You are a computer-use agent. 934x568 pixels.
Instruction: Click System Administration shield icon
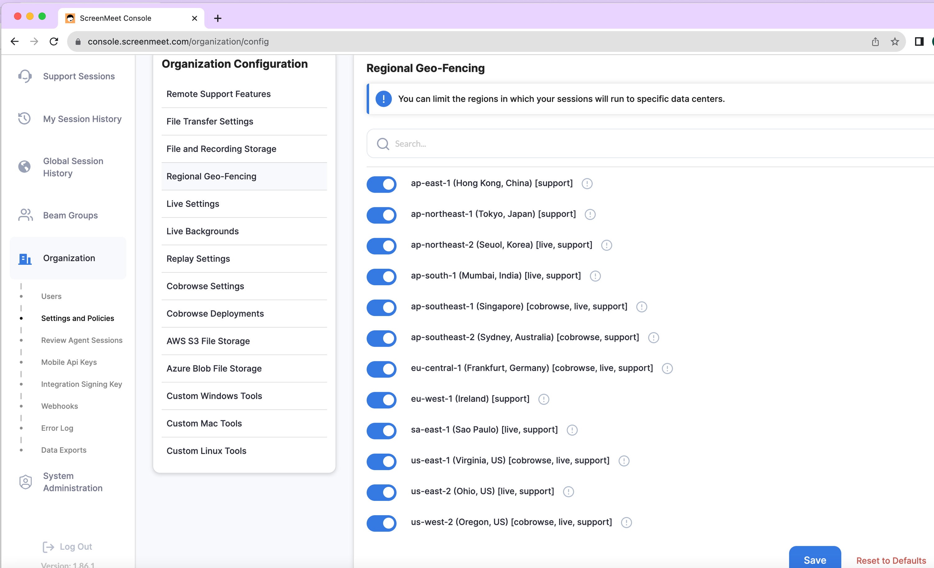tap(25, 482)
